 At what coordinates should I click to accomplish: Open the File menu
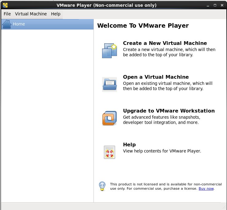point(7,14)
